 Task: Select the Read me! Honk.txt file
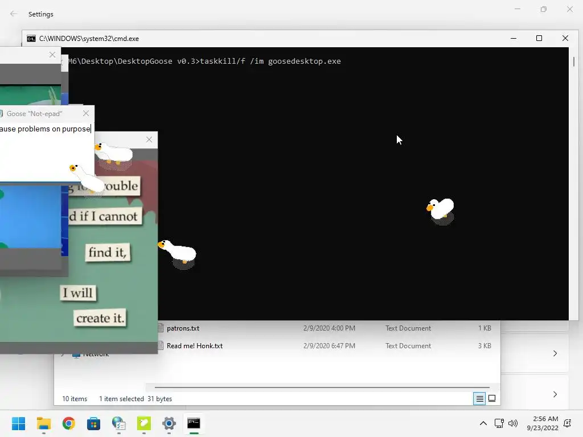pos(195,345)
